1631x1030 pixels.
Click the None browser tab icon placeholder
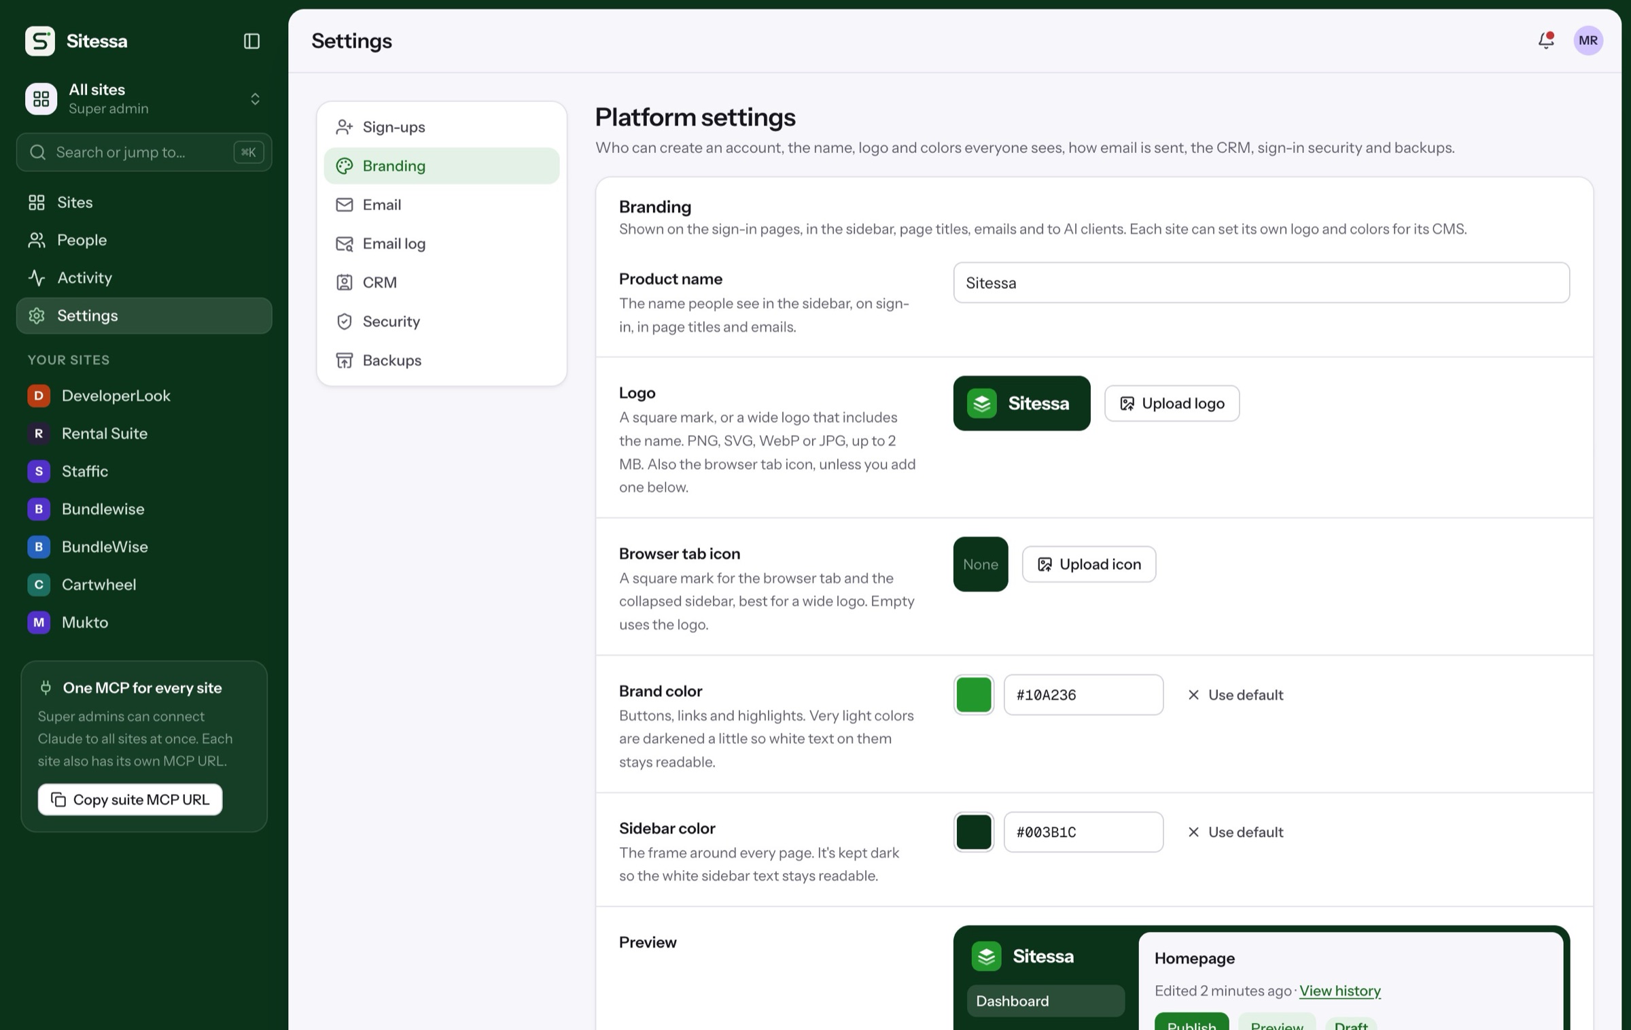[x=981, y=564]
